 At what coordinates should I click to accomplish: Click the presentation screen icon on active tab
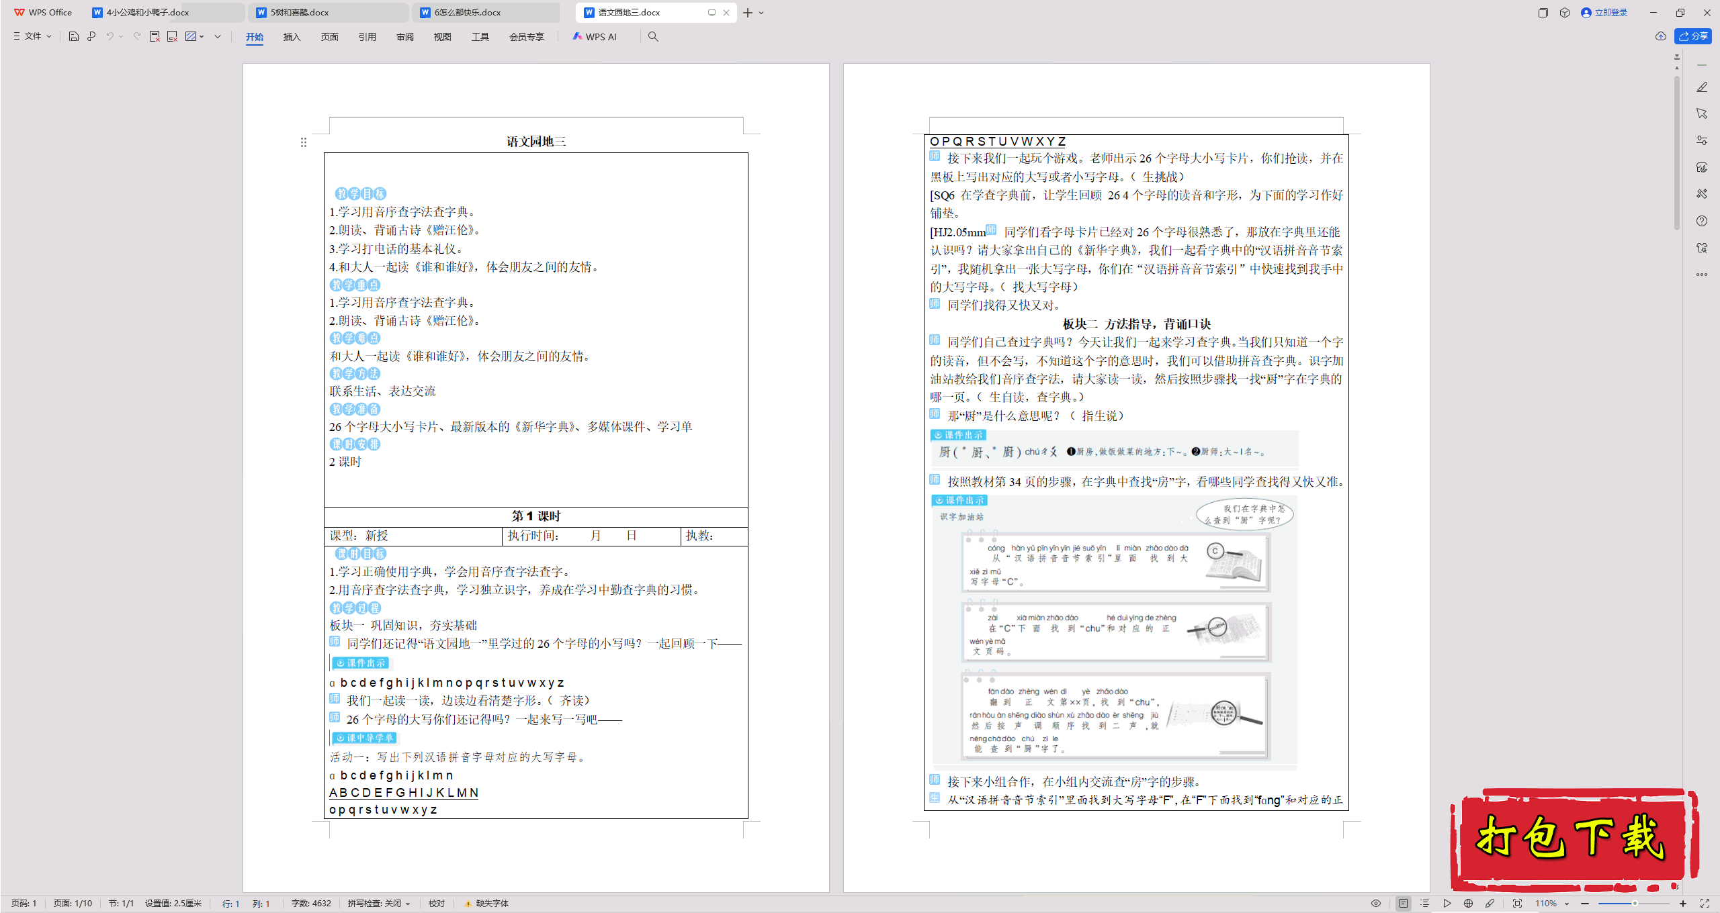tap(712, 13)
